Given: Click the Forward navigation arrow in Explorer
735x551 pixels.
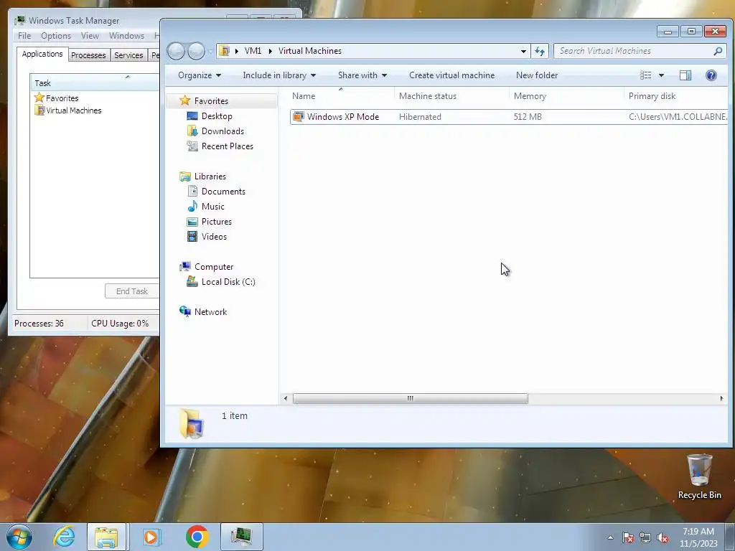Looking at the screenshot, I should pos(196,51).
